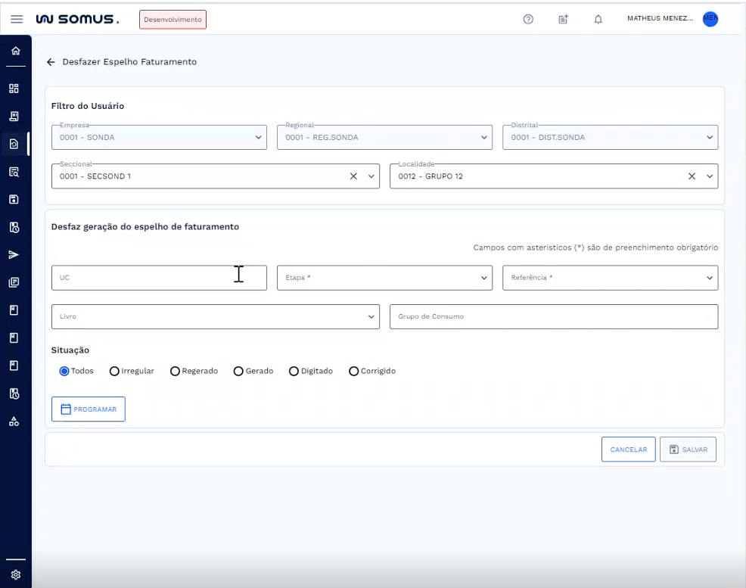Choose the Gerado radio button

pos(238,371)
